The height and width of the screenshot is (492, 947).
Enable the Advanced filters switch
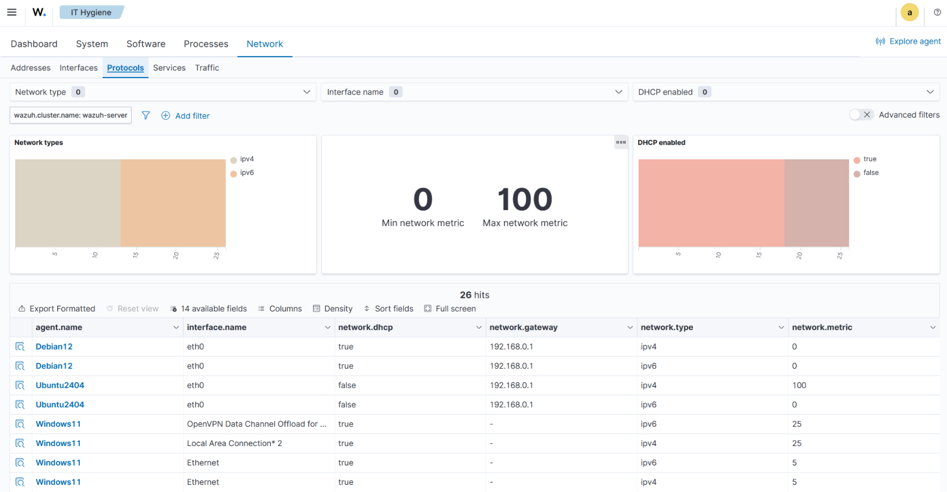861,115
